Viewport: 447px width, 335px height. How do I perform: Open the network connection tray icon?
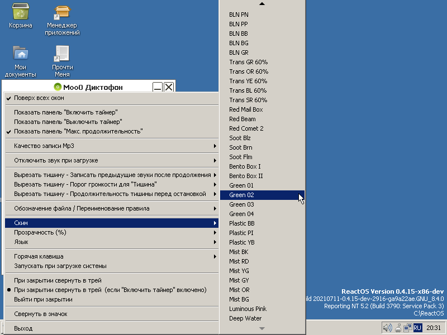coord(408,328)
